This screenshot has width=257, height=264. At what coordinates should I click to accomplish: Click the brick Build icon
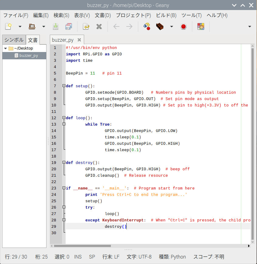[x=160, y=26]
